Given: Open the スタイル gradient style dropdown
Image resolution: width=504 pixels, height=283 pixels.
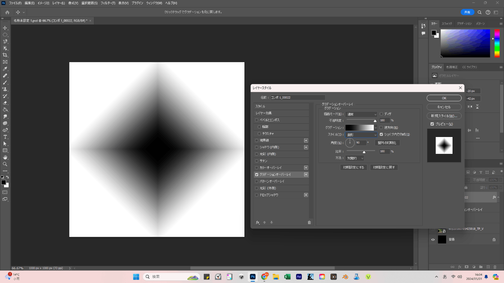Looking at the screenshot, I should pyautogui.click(x=361, y=134).
